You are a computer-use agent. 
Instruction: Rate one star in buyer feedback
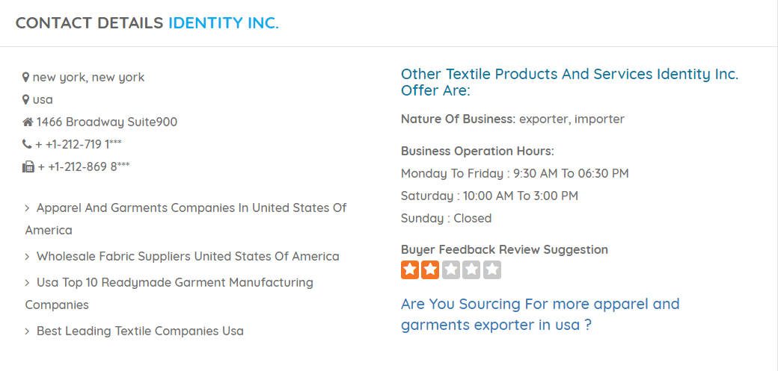(x=410, y=269)
